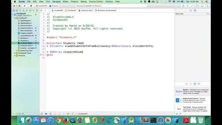Show the File inspector
Screen dimensions: 222x125
coord(190,10)
